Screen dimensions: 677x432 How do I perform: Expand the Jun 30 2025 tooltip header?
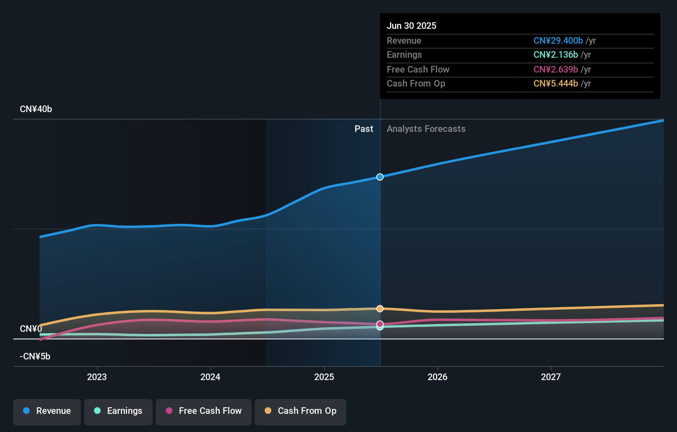tap(411, 26)
